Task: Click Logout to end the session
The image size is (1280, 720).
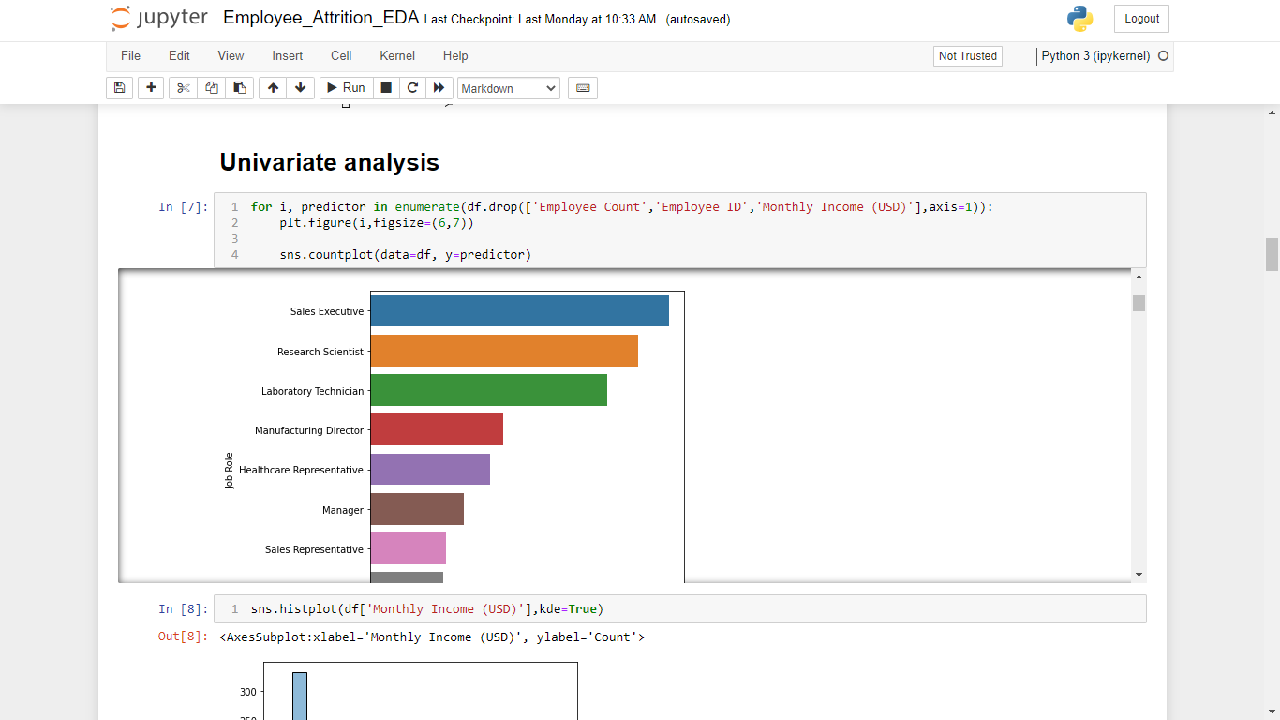Action: point(1140,18)
